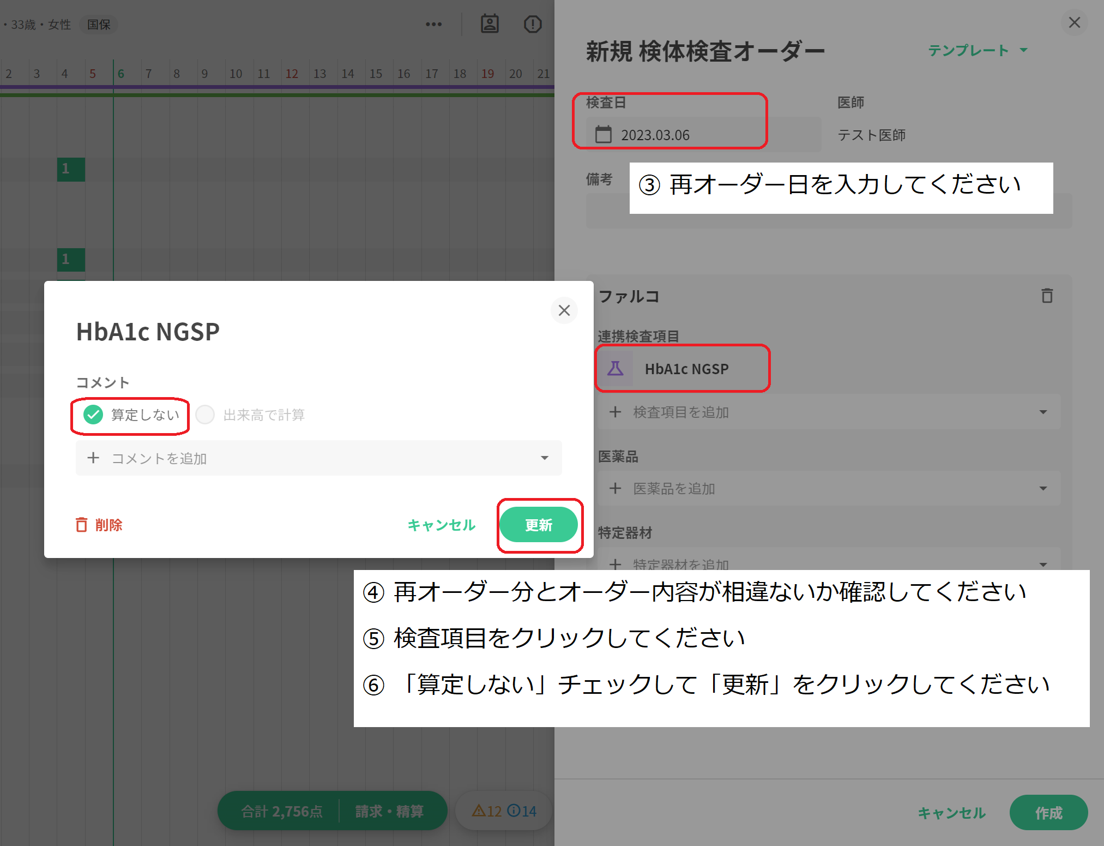This screenshot has height=846, width=1104.
Task: Click the calendar icon in 検査日 field
Action: pos(603,134)
